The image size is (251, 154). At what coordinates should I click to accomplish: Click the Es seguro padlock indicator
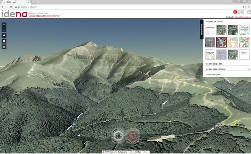(21, 7)
